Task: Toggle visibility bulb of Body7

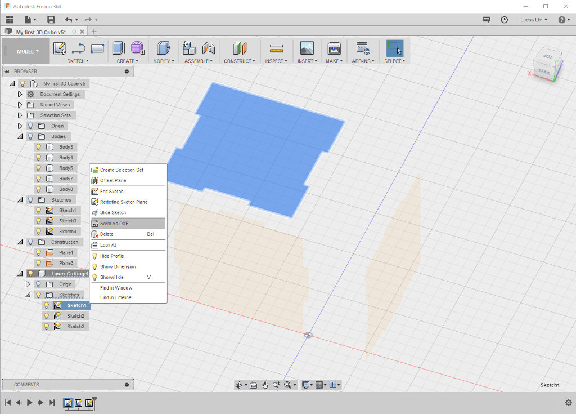Action: 39,179
